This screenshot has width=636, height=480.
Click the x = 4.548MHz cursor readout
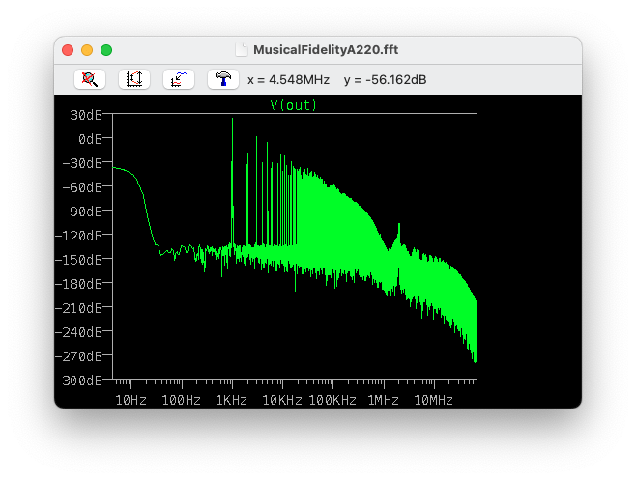coord(288,80)
